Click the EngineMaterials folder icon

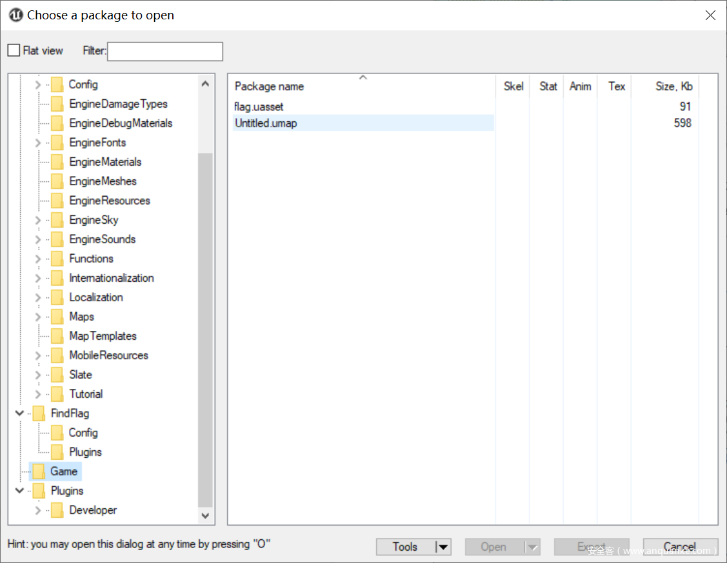coord(57,162)
